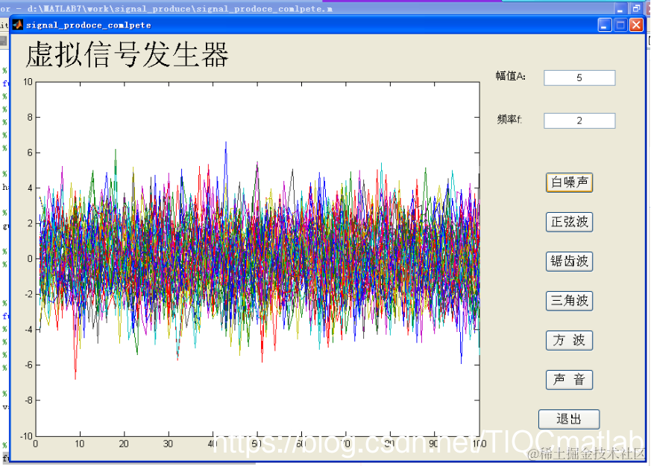Click the 幅值A: label
The width and height of the screenshot is (651, 466).
(x=510, y=76)
